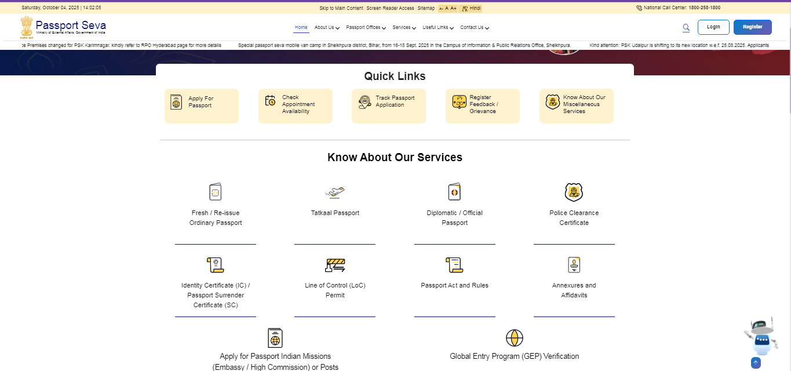Open Check Appointment Availability calendar icon
The width and height of the screenshot is (791, 371).
(x=270, y=100)
